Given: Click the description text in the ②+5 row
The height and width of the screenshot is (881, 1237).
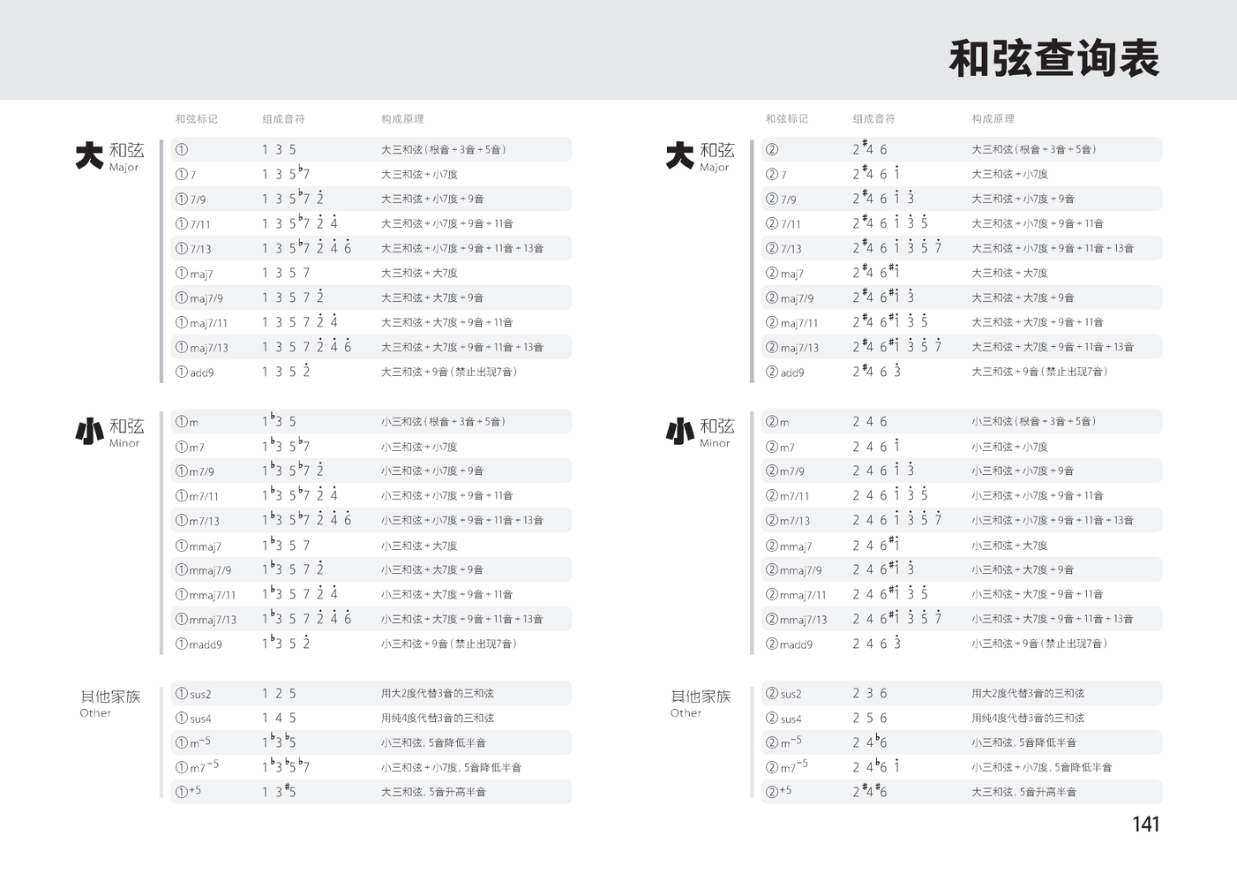Looking at the screenshot, I should click(x=1024, y=793).
